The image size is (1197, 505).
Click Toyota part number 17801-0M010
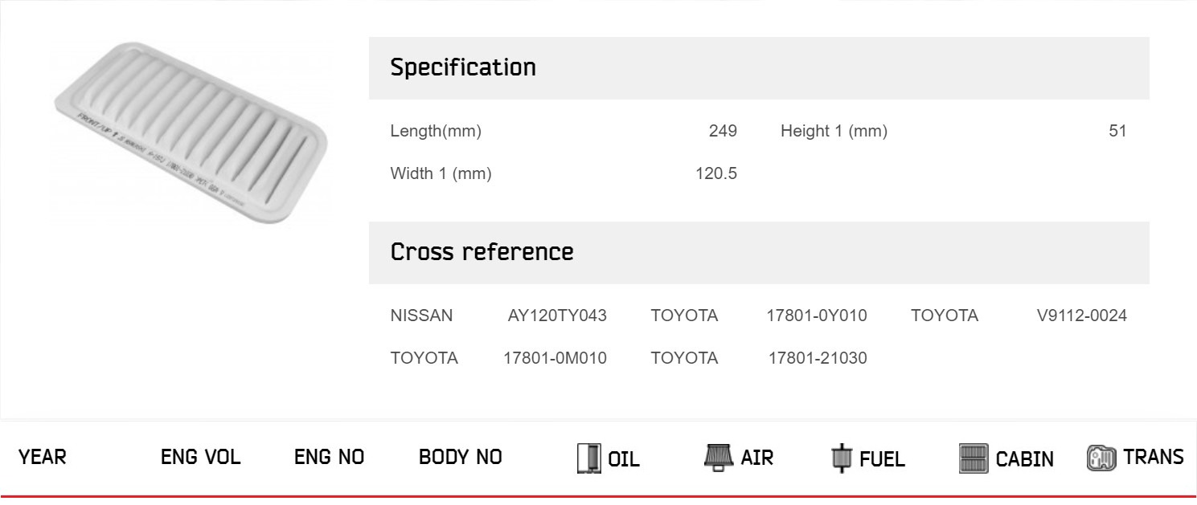click(555, 358)
